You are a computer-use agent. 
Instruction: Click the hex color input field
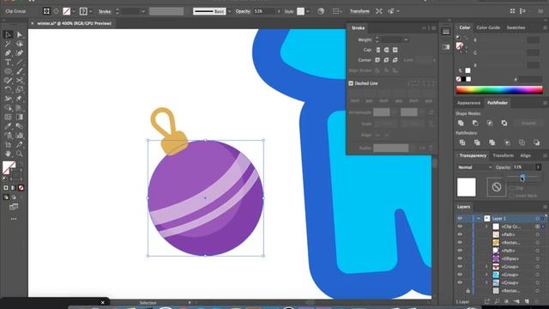[x=530, y=80]
